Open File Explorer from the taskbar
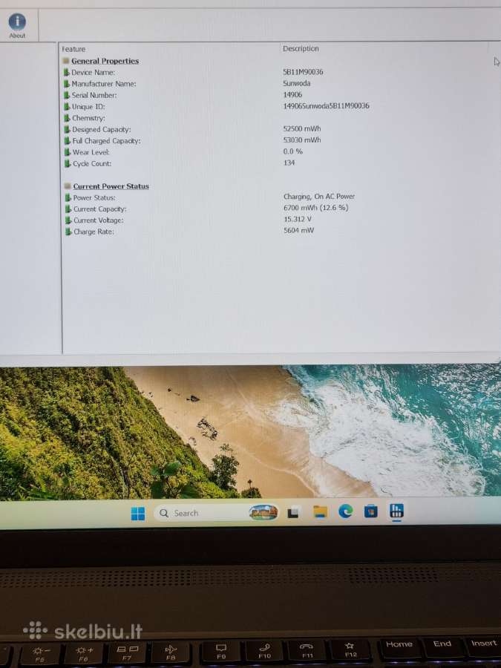The width and height of the screenshot is (501, 668). point(320,511)
